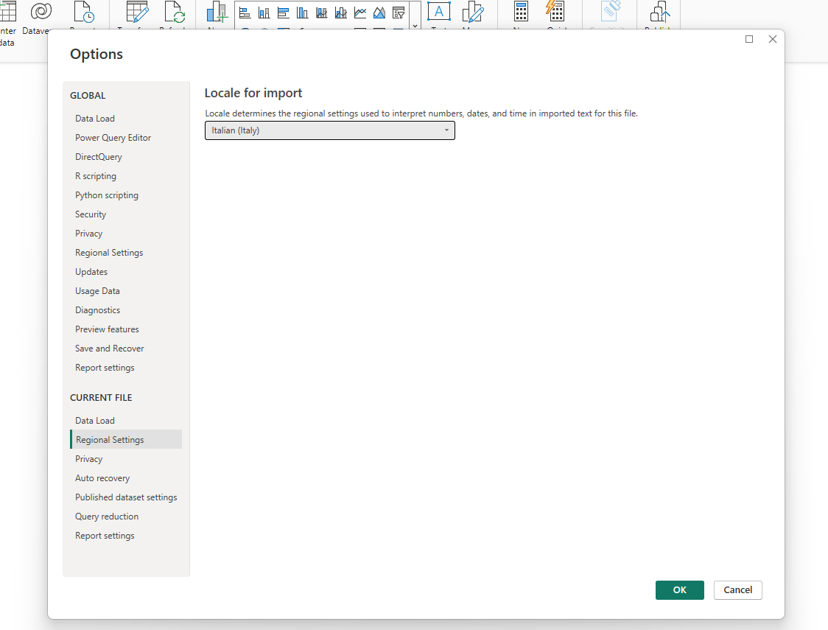828x630 pixels.
Task: Select Power Query Editor options
Action: point(113,137)
